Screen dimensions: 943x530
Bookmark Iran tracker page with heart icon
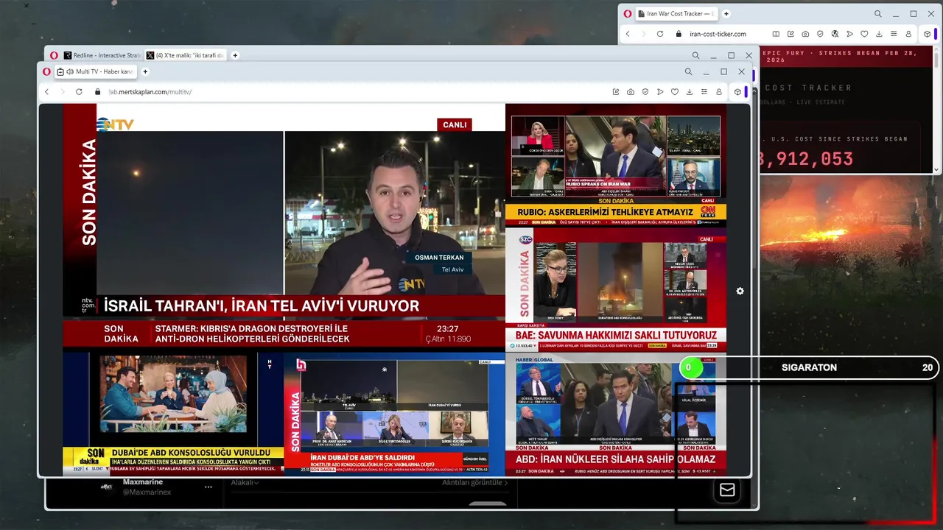[x=864, y=34]
